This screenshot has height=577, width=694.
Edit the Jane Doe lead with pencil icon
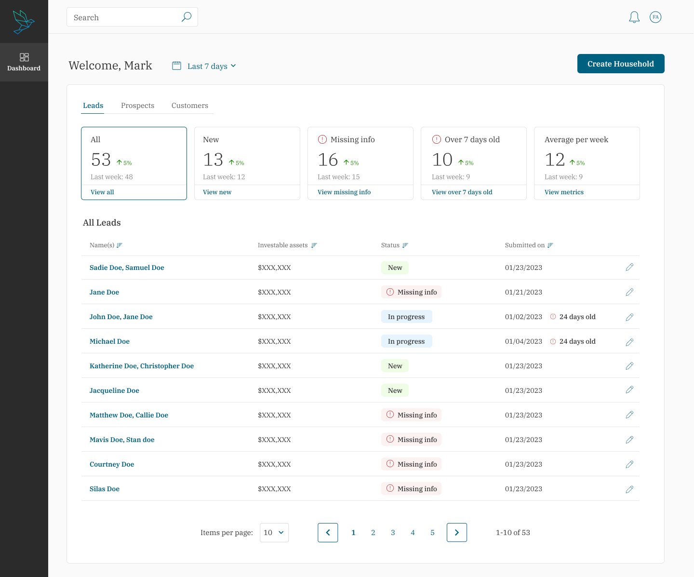629,292
